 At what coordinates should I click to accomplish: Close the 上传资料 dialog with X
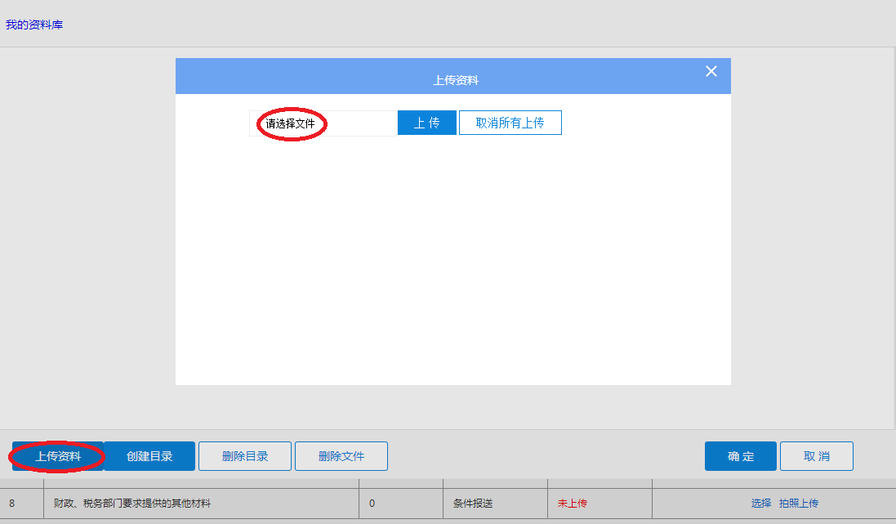point(711,72)
